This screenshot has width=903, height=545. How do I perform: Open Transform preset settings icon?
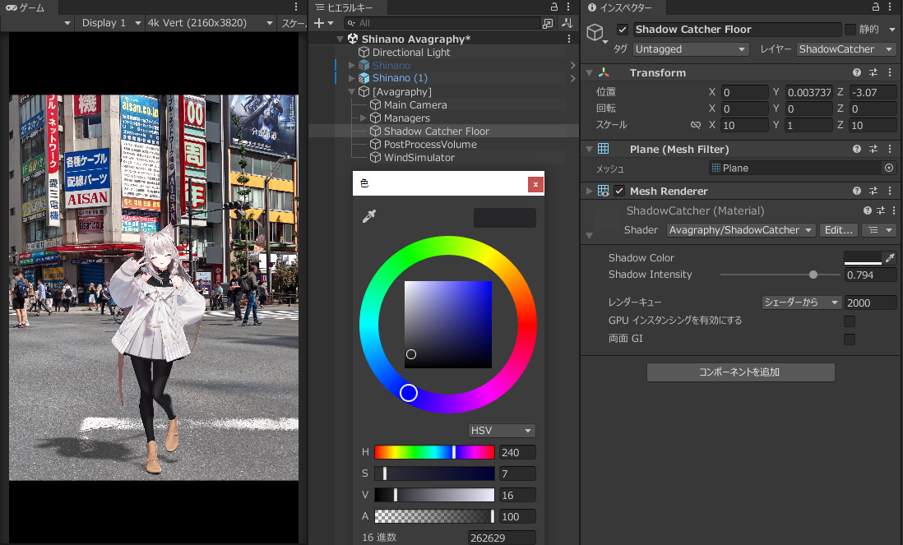[x=873, y=72]
